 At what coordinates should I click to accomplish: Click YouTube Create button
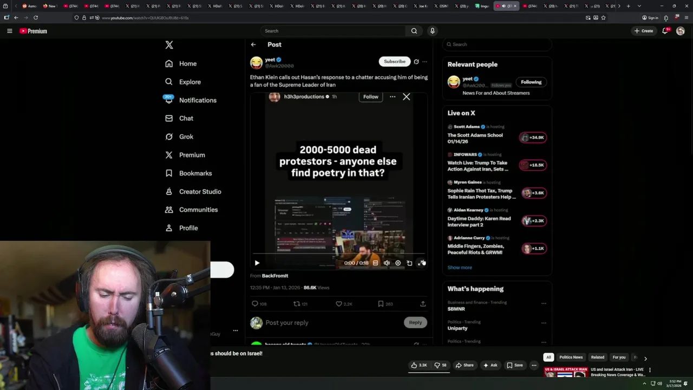(644, 31)
